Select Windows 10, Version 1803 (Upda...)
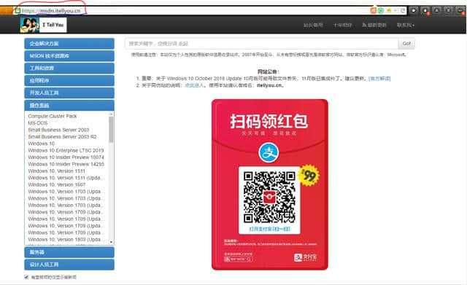The height and width of the screenshot is (285, 467). point(66,240)
